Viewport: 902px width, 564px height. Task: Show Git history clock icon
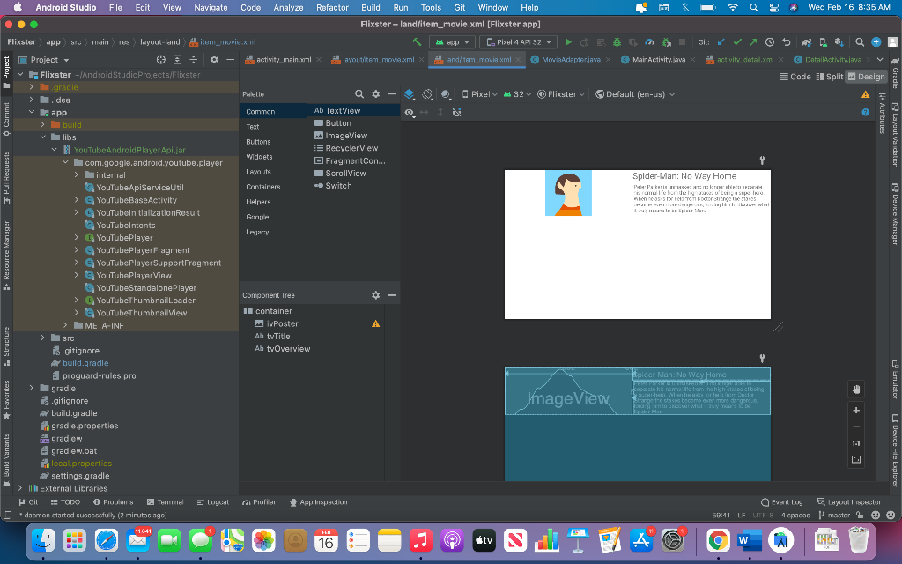click(x=770, y=42)
